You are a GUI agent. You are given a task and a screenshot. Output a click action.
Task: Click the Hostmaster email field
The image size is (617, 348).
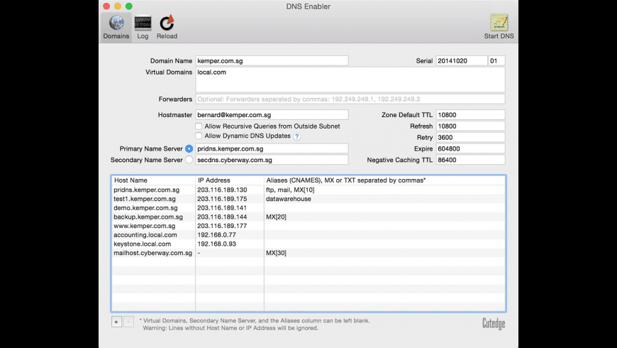(x=272, y=114)
